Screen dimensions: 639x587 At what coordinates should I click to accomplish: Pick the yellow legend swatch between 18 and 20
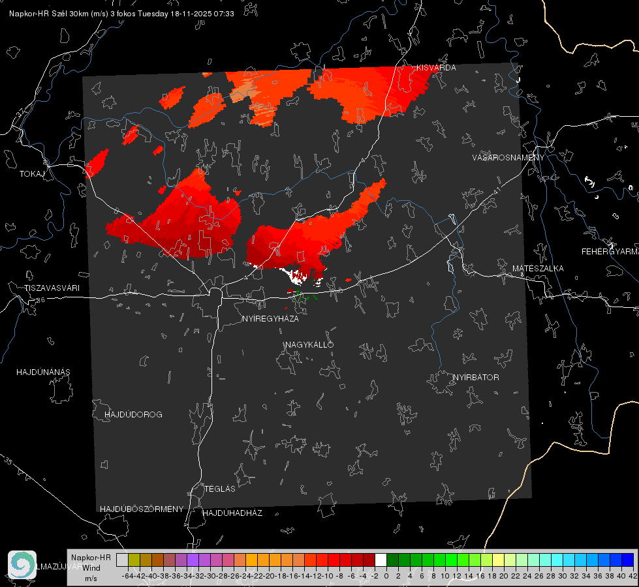pos(498,560)
